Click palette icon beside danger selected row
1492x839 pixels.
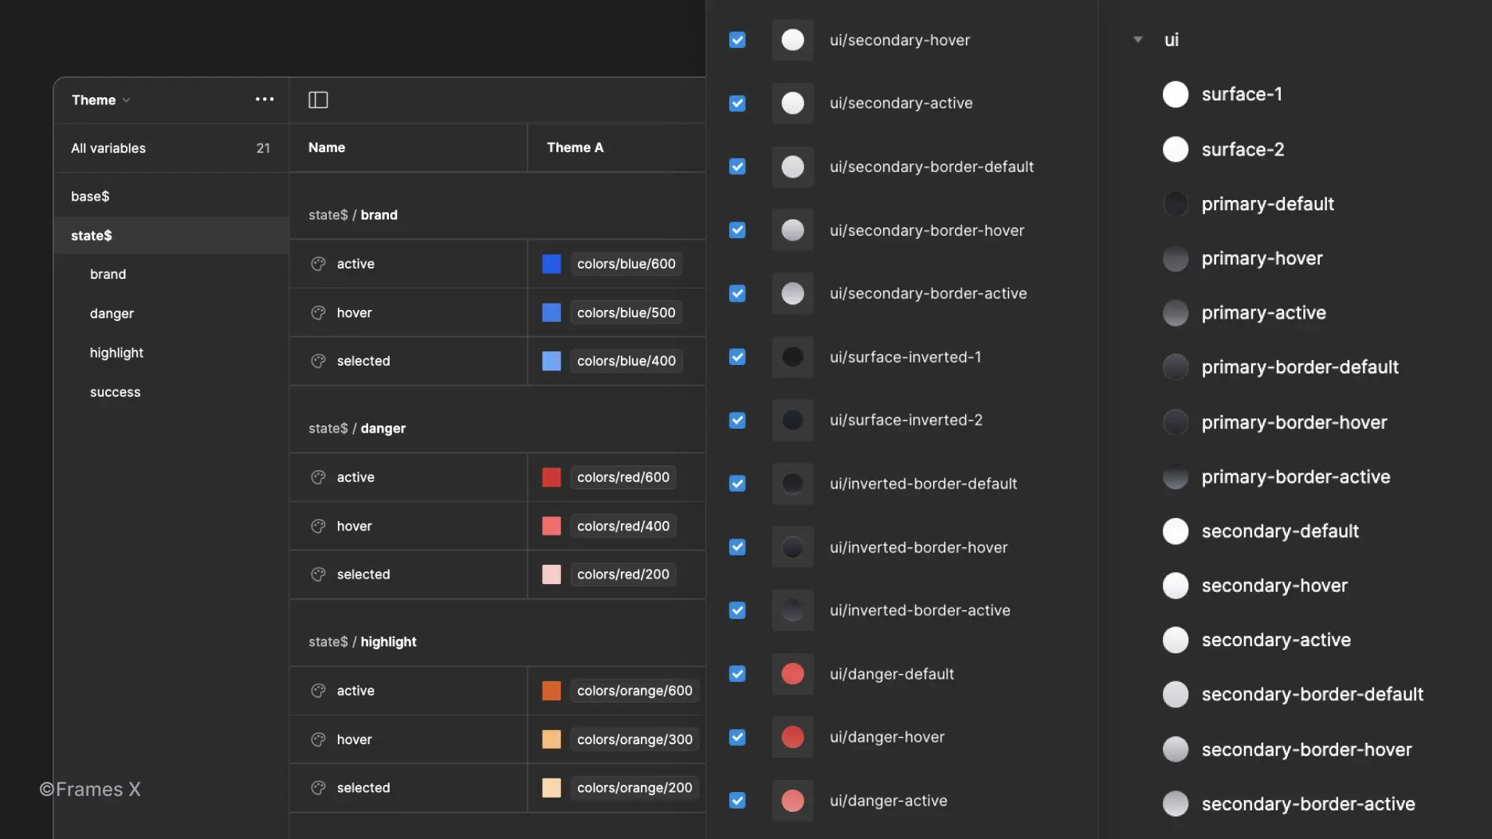318,574
